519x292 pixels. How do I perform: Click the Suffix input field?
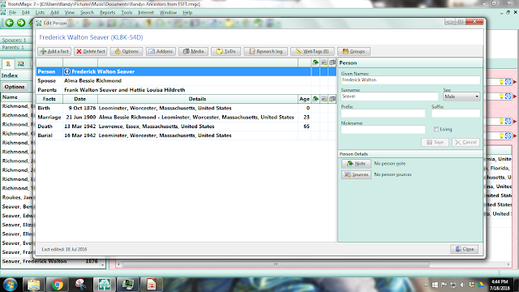(456, 114)
